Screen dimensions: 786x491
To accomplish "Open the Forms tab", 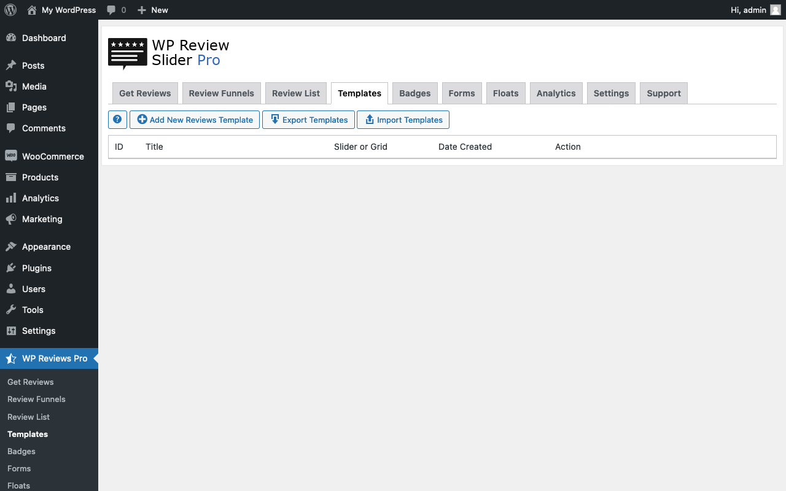I will coord(462,93).
